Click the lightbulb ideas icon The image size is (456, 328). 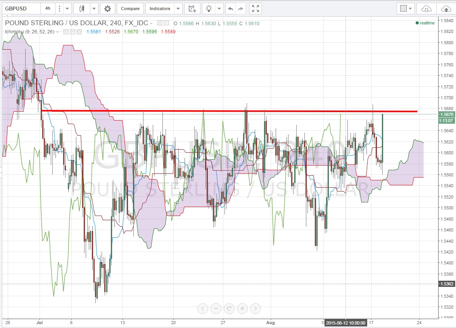(209, 9)
